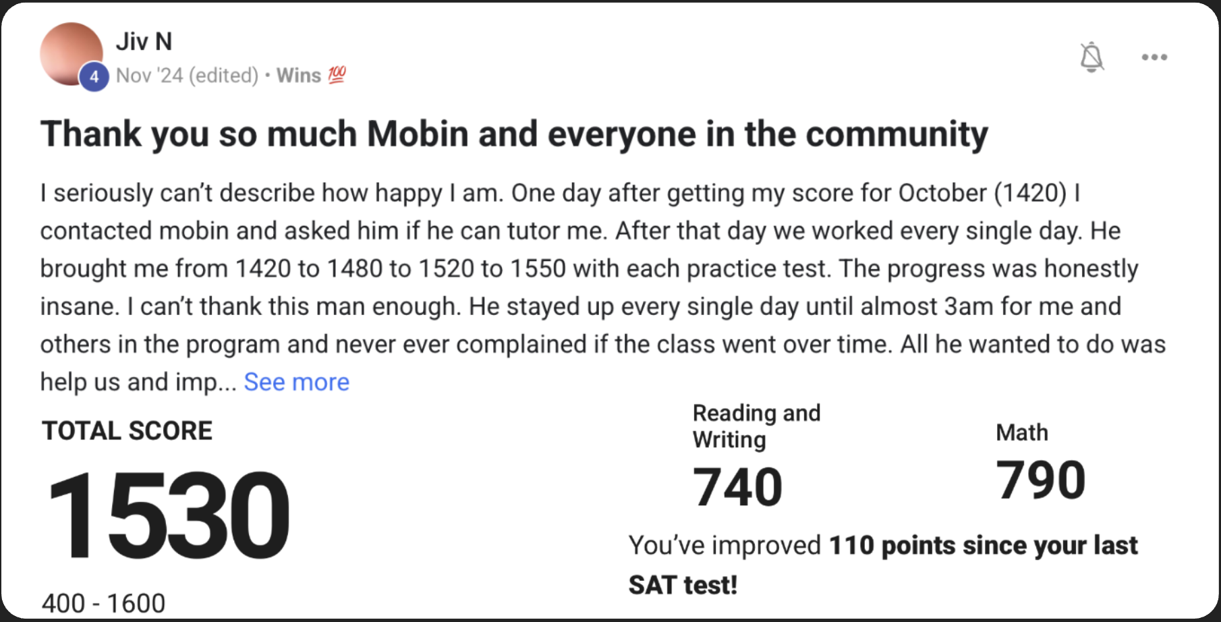The image size is (1221, 622).
Task: Open the Jiv N username link
Action: tap(144, 42)
